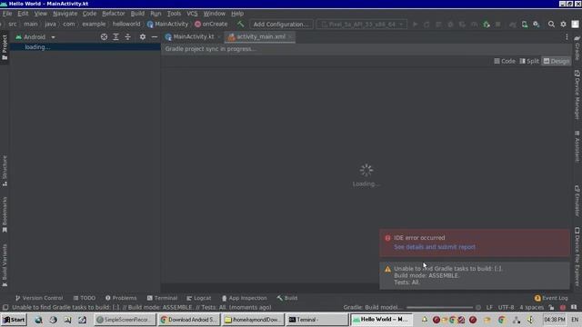Click the Make Project hammer icon
This screenshot has height=327, width=582.
click(240, 25)
